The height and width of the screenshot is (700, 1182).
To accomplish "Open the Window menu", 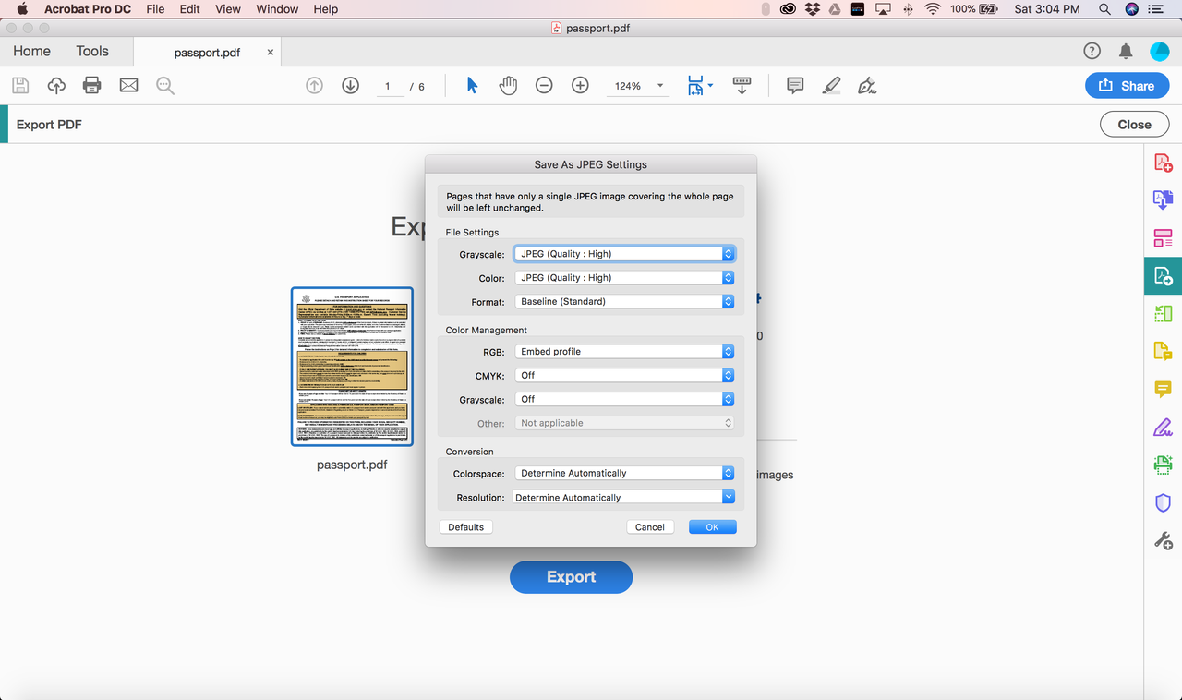I will pos(277,8).
